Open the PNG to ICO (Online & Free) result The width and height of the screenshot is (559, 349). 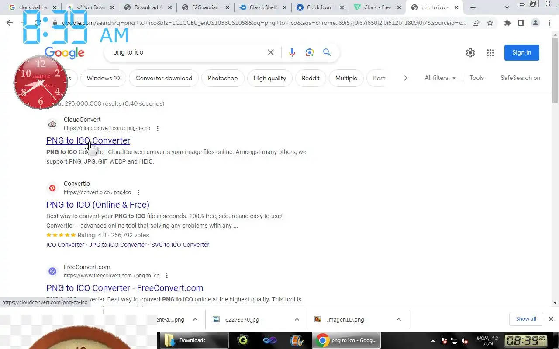[x=98, y=205]
